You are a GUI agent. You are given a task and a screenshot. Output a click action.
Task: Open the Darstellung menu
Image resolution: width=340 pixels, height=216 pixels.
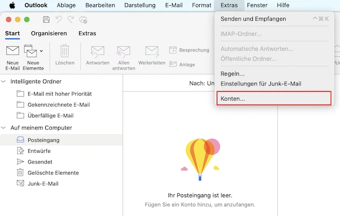(140, 5)
